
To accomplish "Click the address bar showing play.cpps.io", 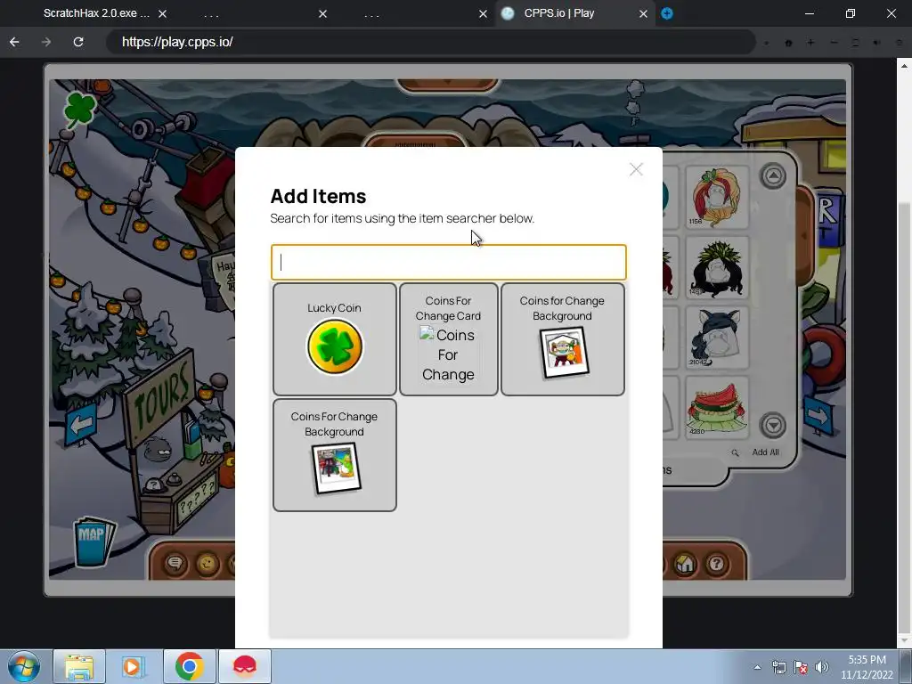I will (430, 42).
